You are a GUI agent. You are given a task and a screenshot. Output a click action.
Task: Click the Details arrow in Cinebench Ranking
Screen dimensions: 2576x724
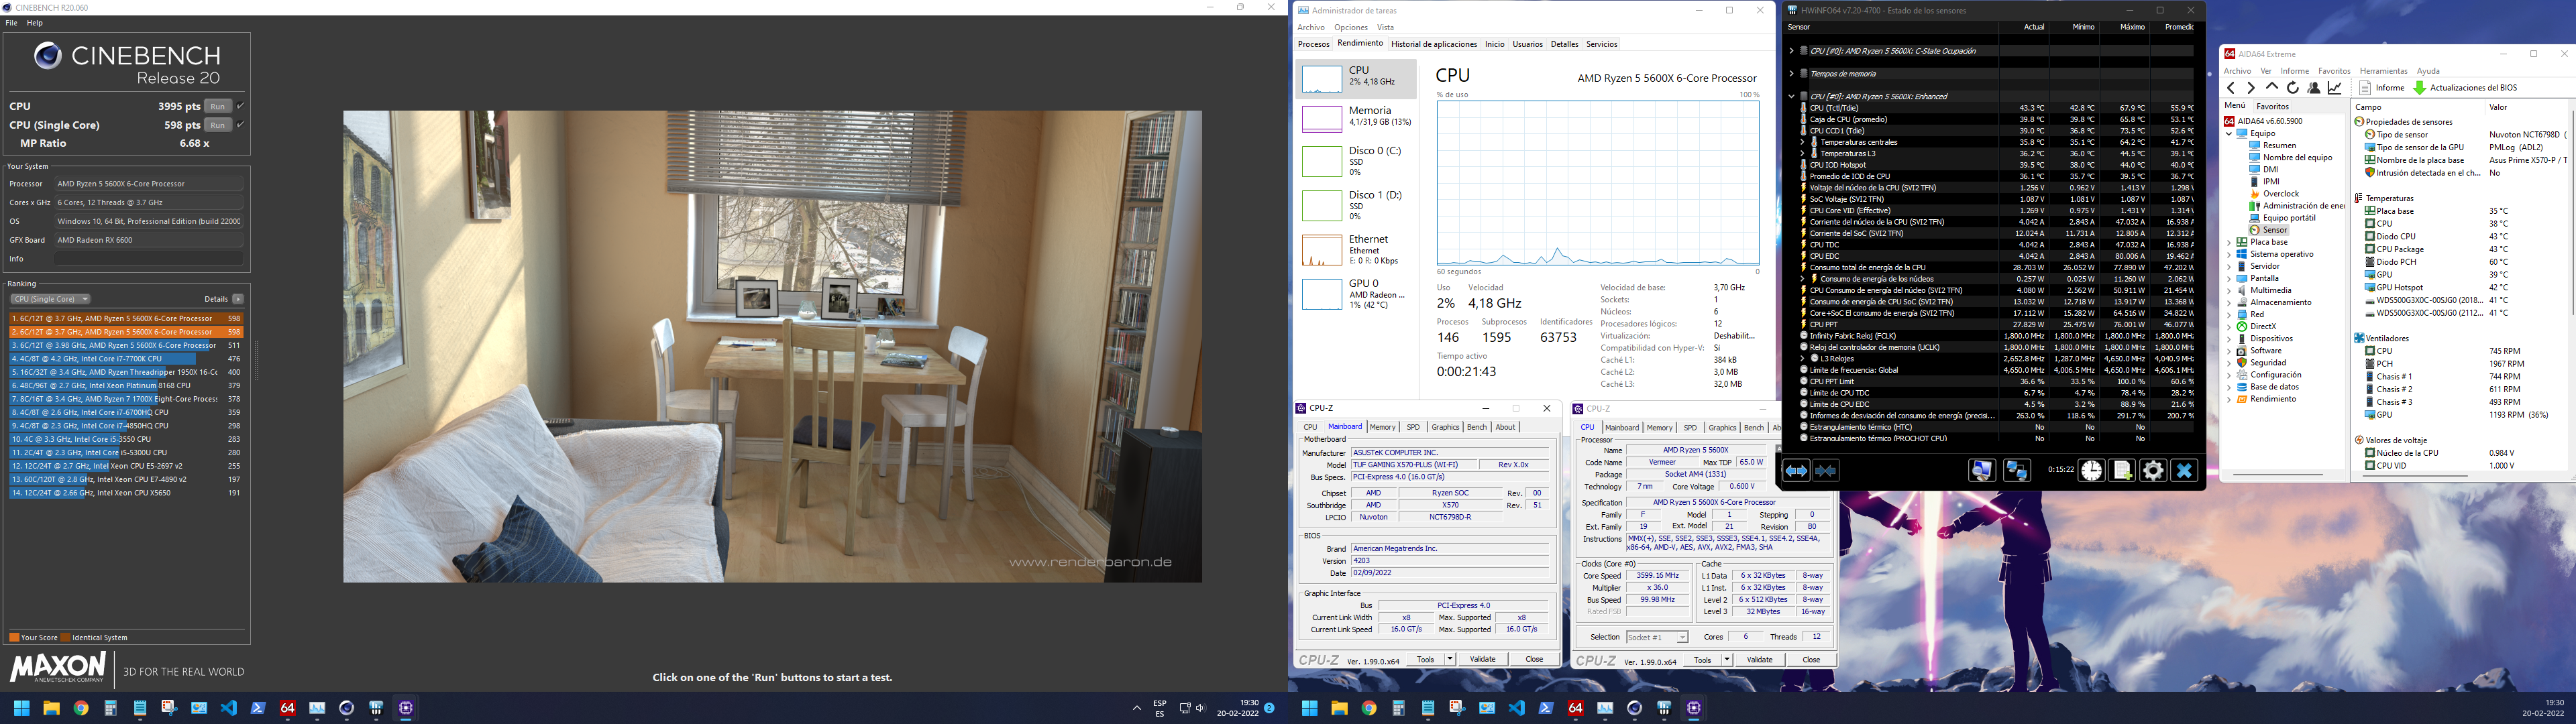click(x=238, y=299)
